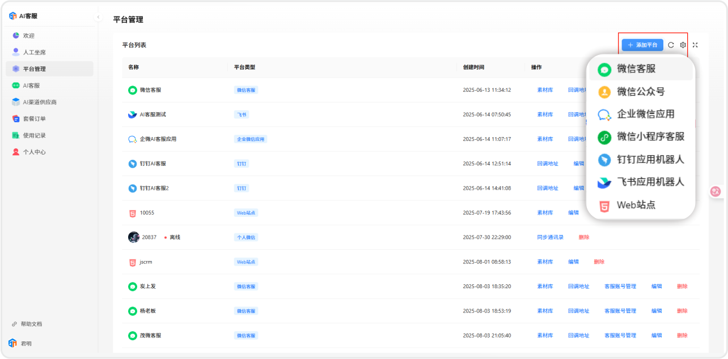Open 素材库 for the AI客服测试 row
The height and width of the screenshot is (359, 728).
click(x=545, y=114)
